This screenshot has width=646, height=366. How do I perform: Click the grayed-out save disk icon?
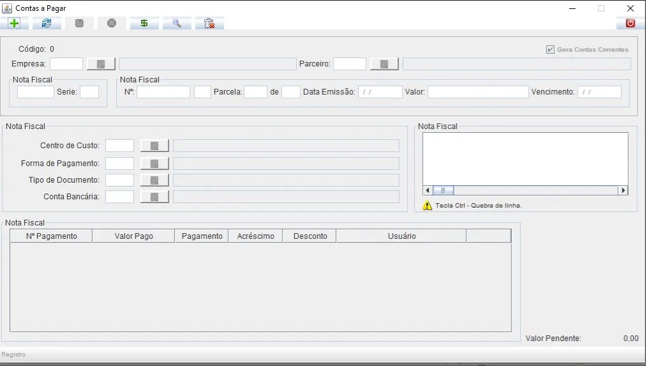(x=79, y=23)
